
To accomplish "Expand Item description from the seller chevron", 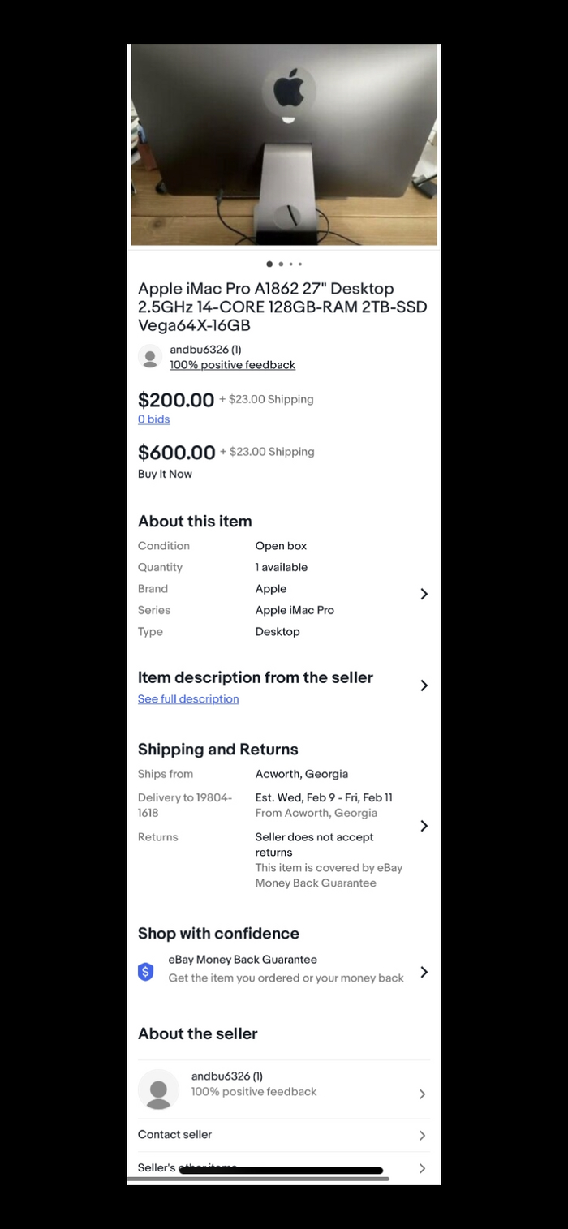I will click(x=424, y=685).
